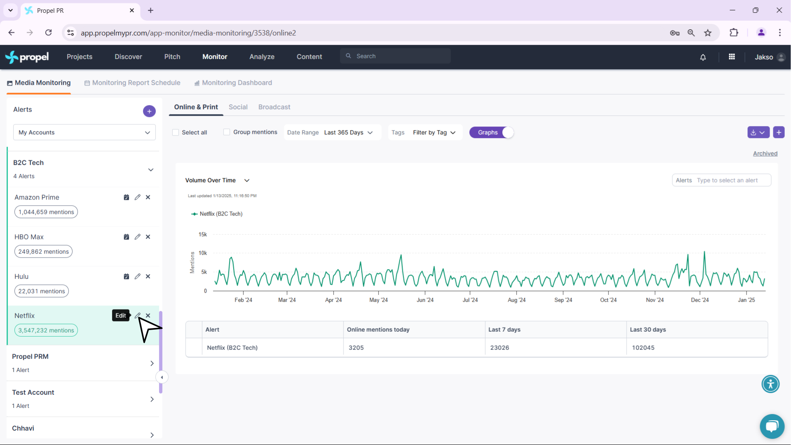
Task: Check the Select all checkbox
Action: (176, 133)
